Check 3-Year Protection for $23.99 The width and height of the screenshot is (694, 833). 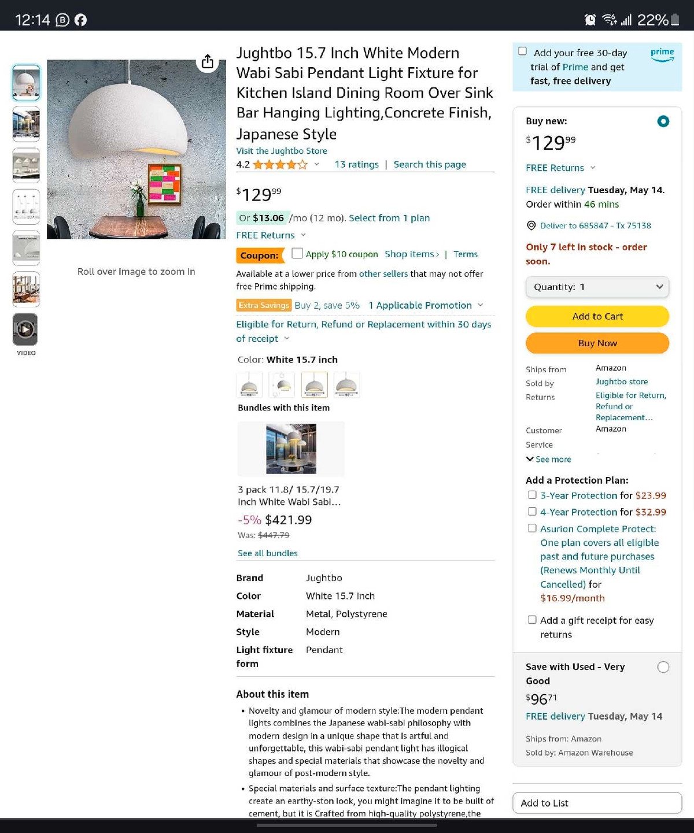532,495
